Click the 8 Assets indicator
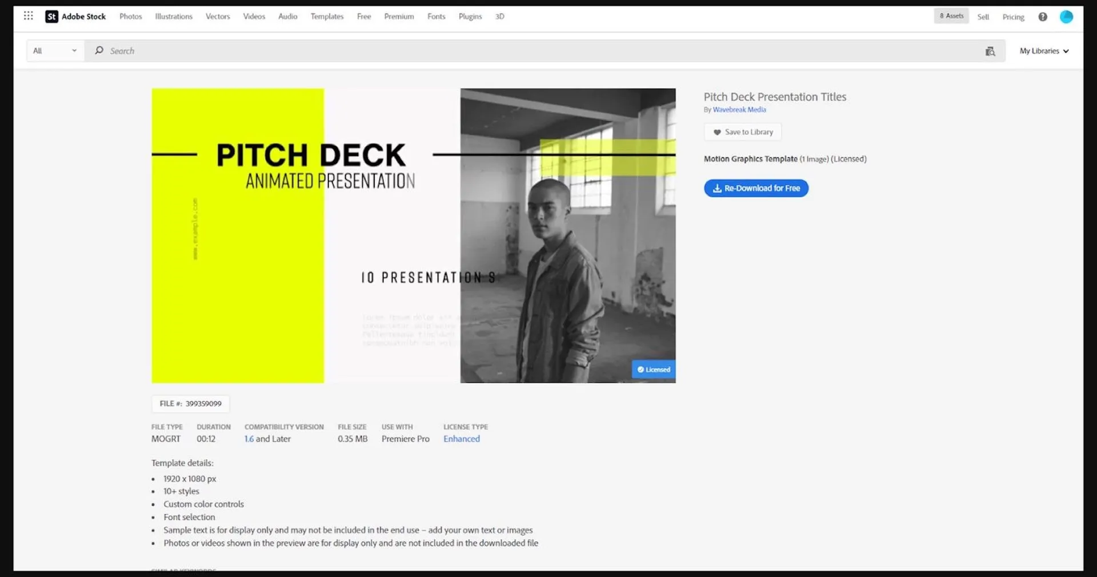The image size is (1097, 577). tap(951, 15)
